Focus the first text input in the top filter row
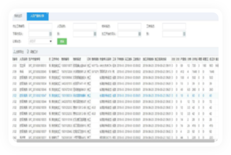The width and height of the screenshot is (231, 155). 40,26
